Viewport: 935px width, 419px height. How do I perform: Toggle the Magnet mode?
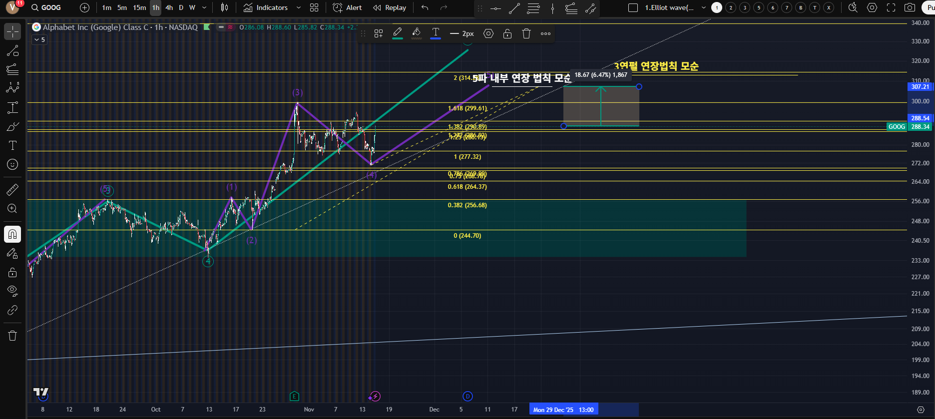click(x=12, y=234)
